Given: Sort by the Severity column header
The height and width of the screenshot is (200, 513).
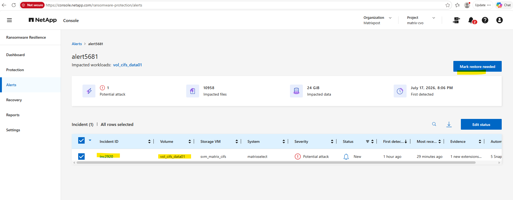Looking at the screenshot, I should (x=301, y=141).
